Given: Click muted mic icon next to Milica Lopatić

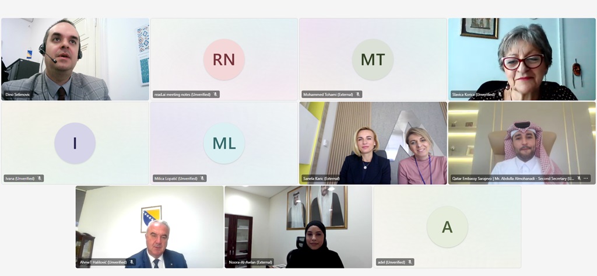Looking at the screenshot, I should [202, 179].
